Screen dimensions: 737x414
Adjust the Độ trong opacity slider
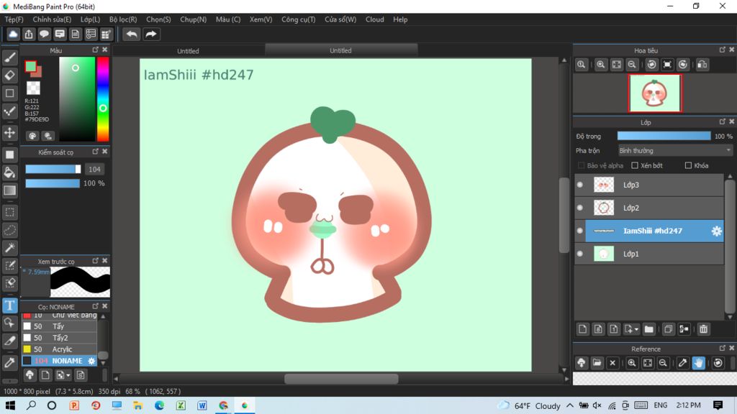pyautogui.click(x=664, y=136)
